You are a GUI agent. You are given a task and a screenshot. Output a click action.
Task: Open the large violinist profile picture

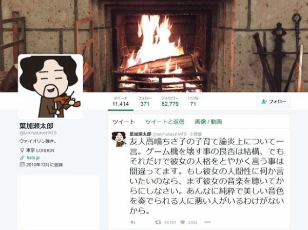pos(50,86)
